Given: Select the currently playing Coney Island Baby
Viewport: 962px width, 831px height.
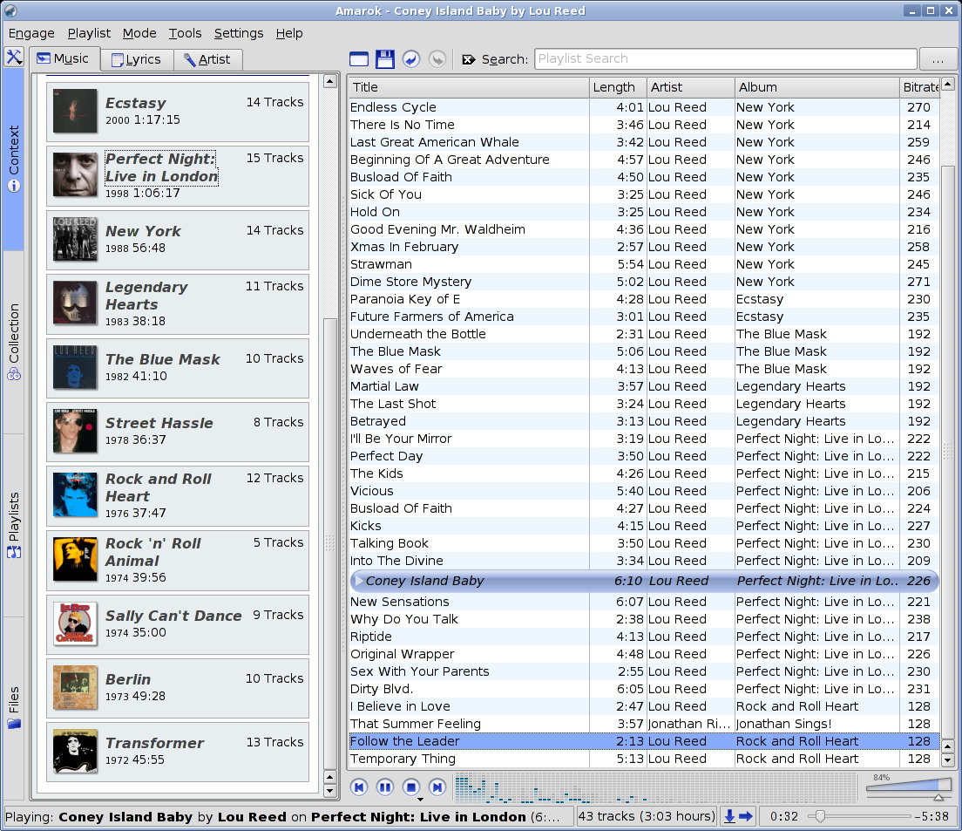Looking at the screenshot, I should (x=644, y=581).
